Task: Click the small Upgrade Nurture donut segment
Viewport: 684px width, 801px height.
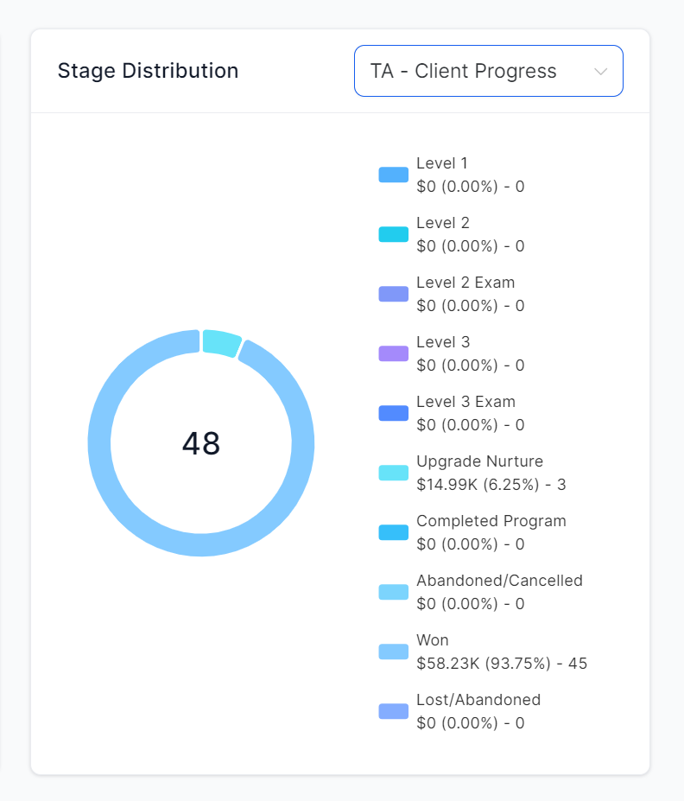Action: click(221, 342)
